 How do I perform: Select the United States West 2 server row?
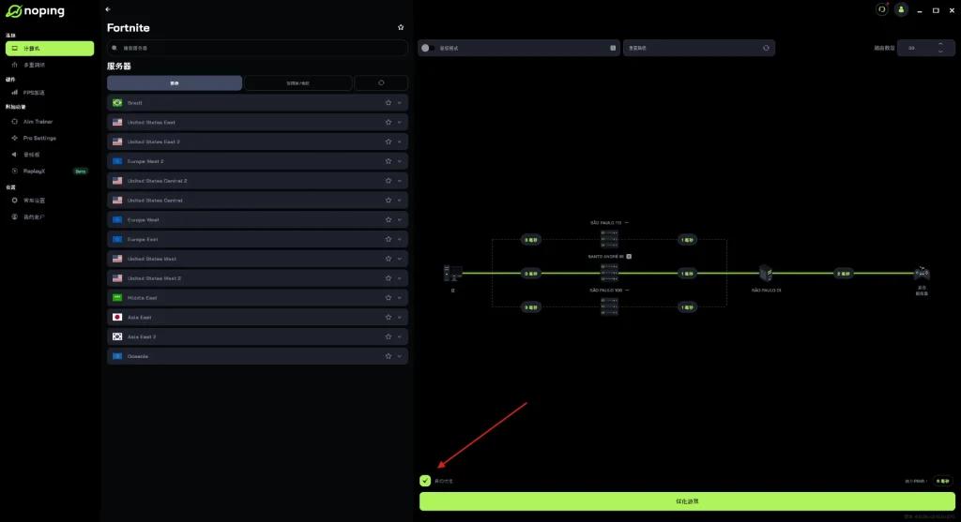(257, 278)
